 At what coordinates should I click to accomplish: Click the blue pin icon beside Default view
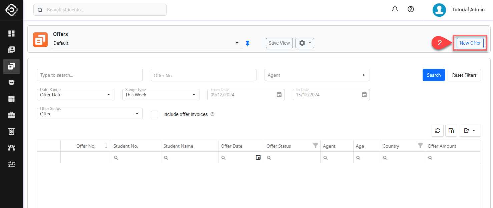pos(248,43)
